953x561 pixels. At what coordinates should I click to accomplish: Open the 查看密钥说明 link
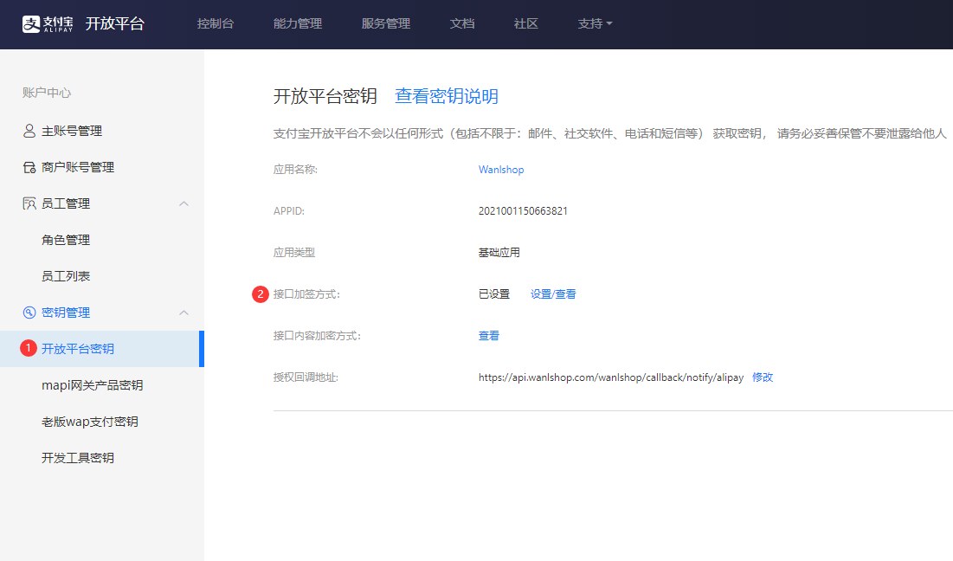click(447, 96)
